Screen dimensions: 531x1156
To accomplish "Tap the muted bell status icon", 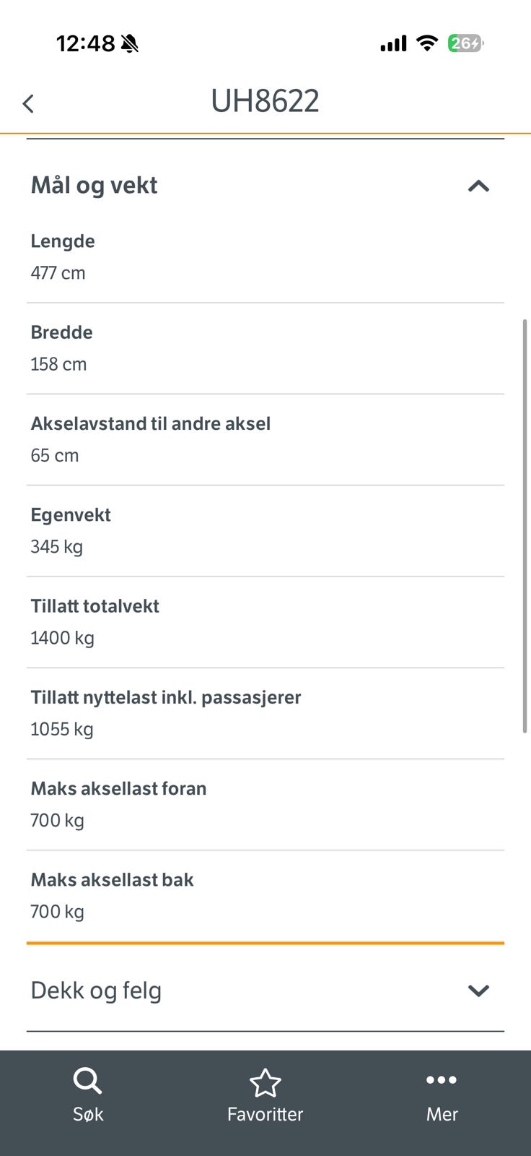I will [130, 43].
